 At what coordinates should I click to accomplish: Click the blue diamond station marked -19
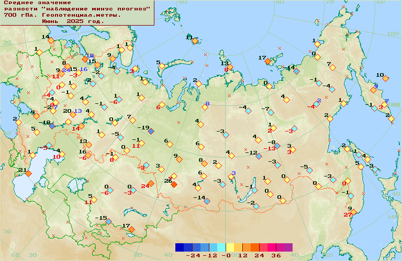coord(151,132)
